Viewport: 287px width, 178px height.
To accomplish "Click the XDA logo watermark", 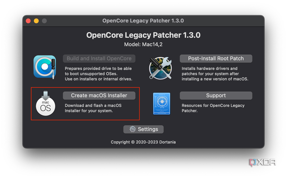I will click(x=263, y=162).
